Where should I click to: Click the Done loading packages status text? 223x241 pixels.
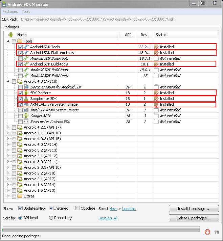(21, 236)
